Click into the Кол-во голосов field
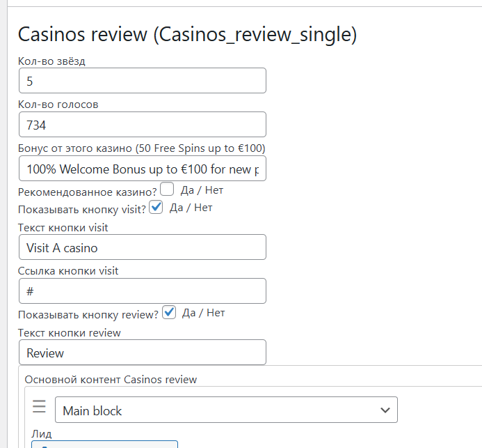Screen dimensions: 482x448 [143, 125]
